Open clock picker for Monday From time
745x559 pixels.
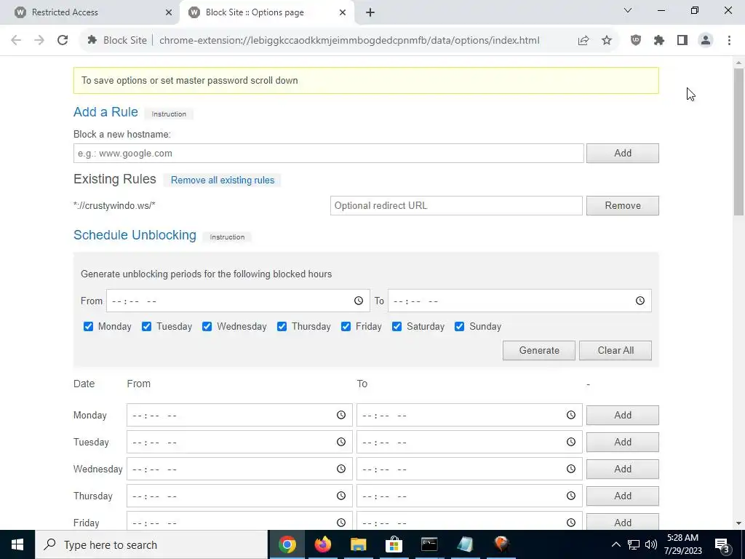(341, 415)
